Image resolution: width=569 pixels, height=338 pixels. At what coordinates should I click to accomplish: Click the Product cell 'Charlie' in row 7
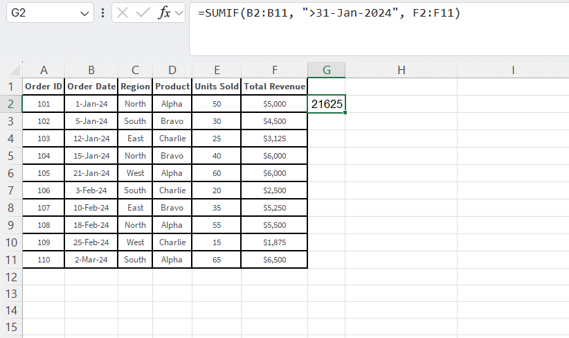[172, 190]
